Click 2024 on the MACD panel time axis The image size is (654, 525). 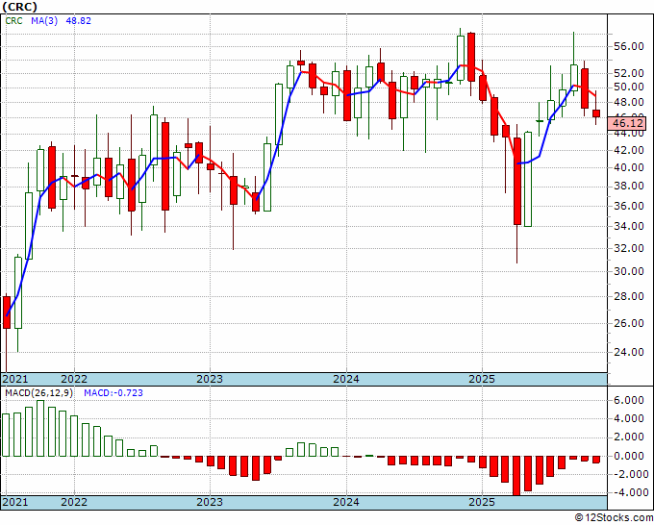[x=346, y=502]
